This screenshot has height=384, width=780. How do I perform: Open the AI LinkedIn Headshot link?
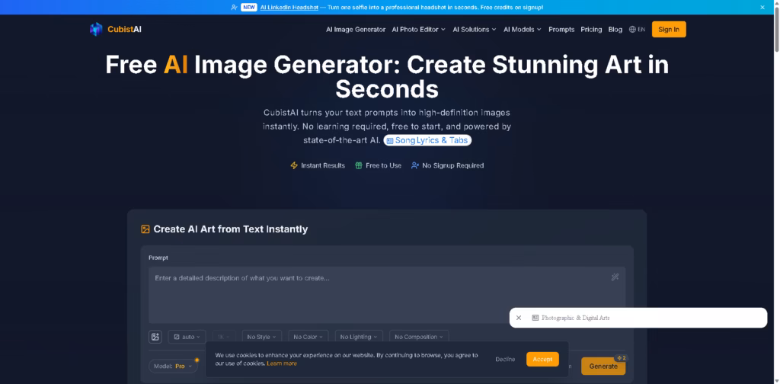point(289,8)
